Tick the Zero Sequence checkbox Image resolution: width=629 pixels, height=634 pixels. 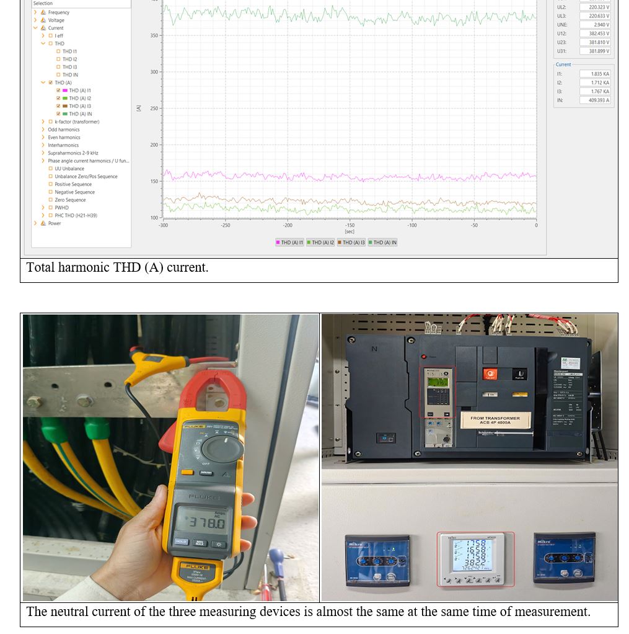51,200
